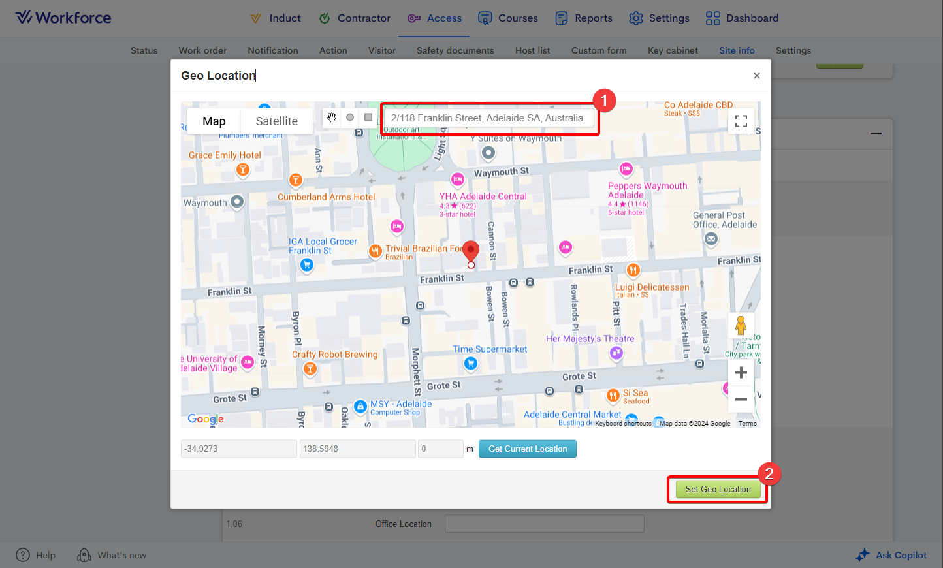This screenshot has height=568, width=943.
Task: Click the Si Sea seafood restaurant marker
Action: tap(613, 395)
